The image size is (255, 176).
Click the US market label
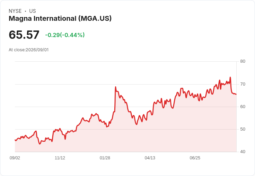33,11
